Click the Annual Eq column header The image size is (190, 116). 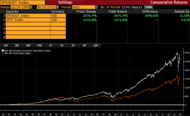tap(182, 12)
